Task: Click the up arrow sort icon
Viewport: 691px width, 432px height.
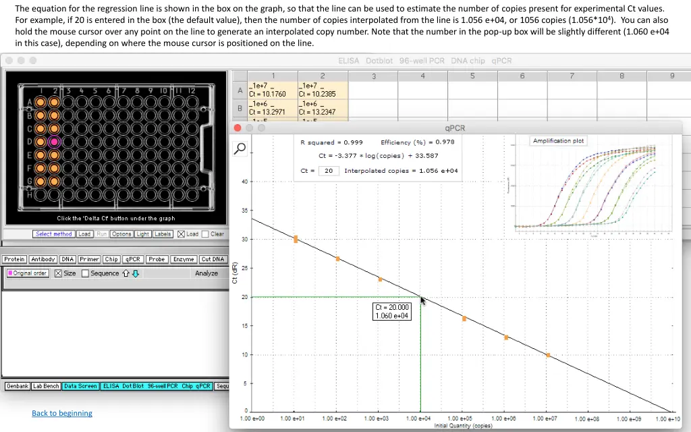Action: (x=126, y=273)
